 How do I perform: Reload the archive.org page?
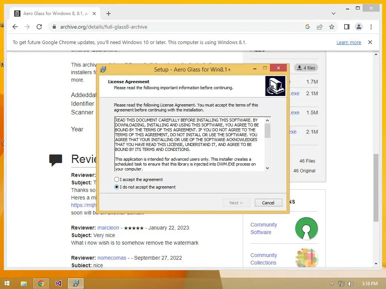pos(39,27)
